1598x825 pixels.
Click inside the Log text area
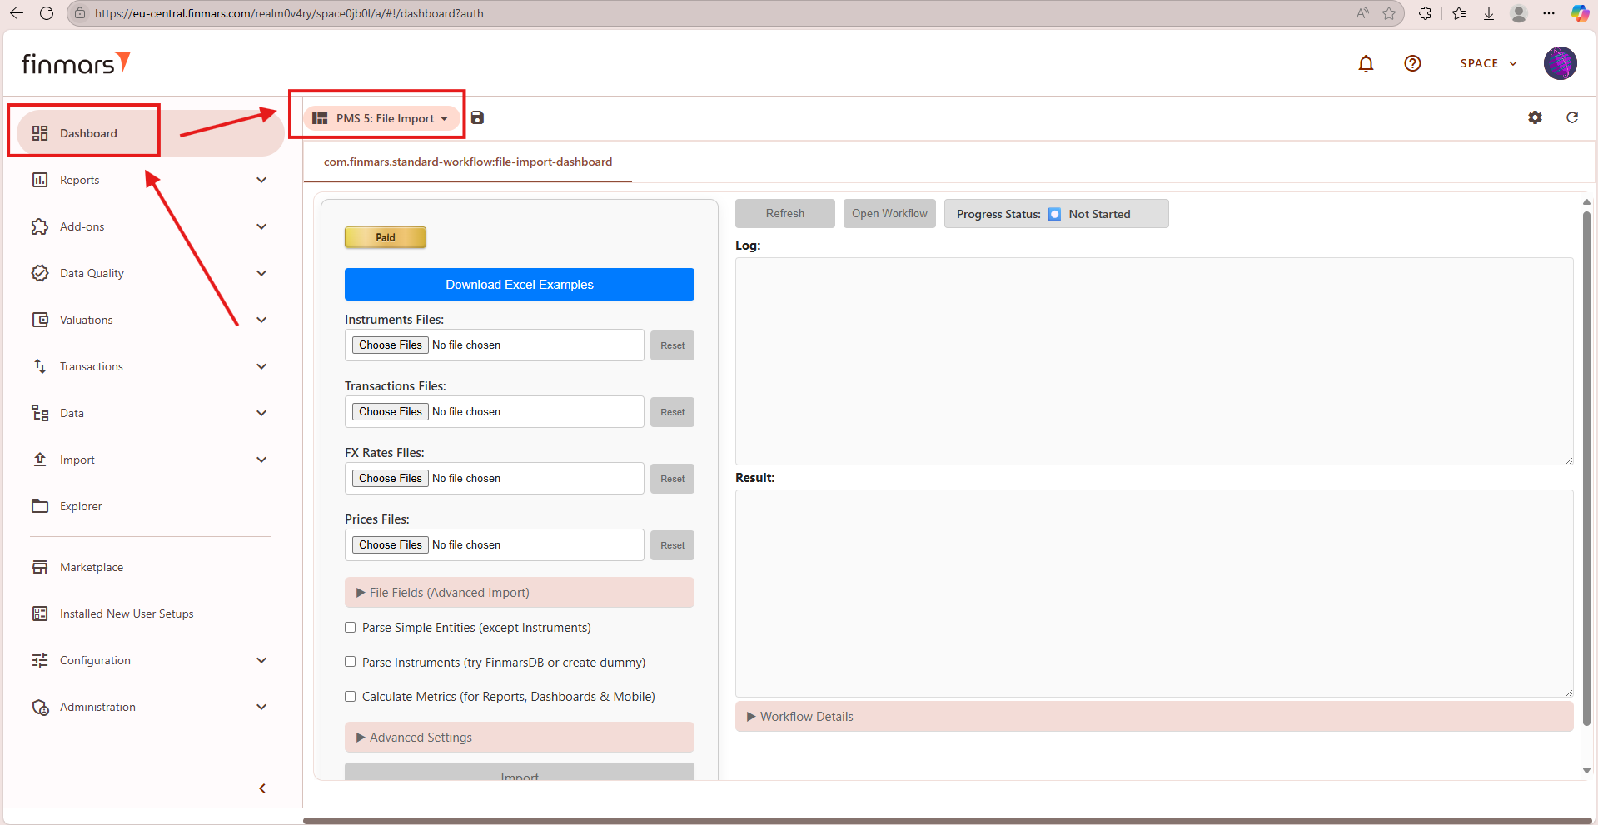coord(1154,361)
